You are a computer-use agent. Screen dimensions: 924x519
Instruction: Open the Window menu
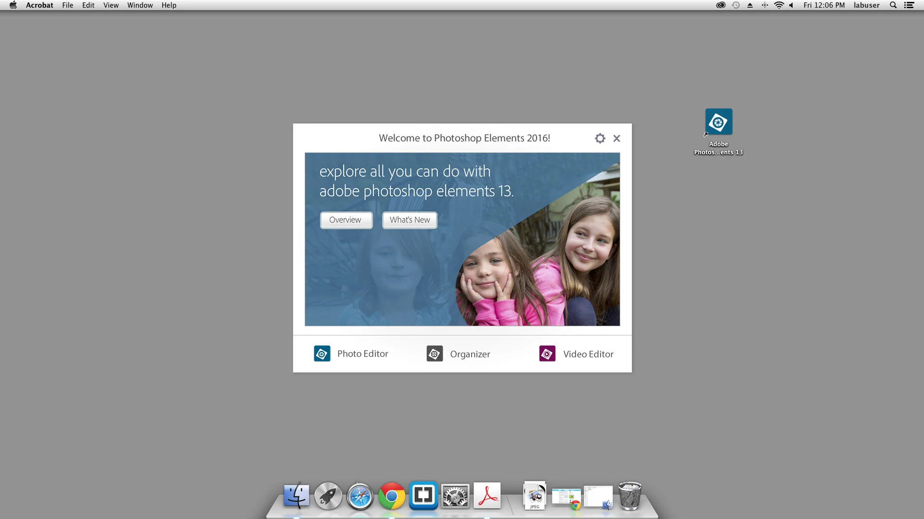[140, 5]
